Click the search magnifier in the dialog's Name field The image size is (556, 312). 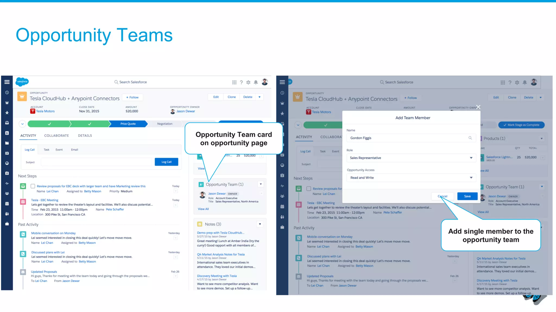pos(470,138)
